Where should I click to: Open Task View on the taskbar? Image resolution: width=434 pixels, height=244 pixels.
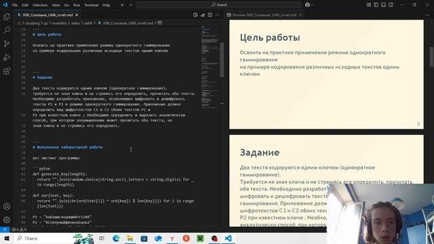pos(102,238)
